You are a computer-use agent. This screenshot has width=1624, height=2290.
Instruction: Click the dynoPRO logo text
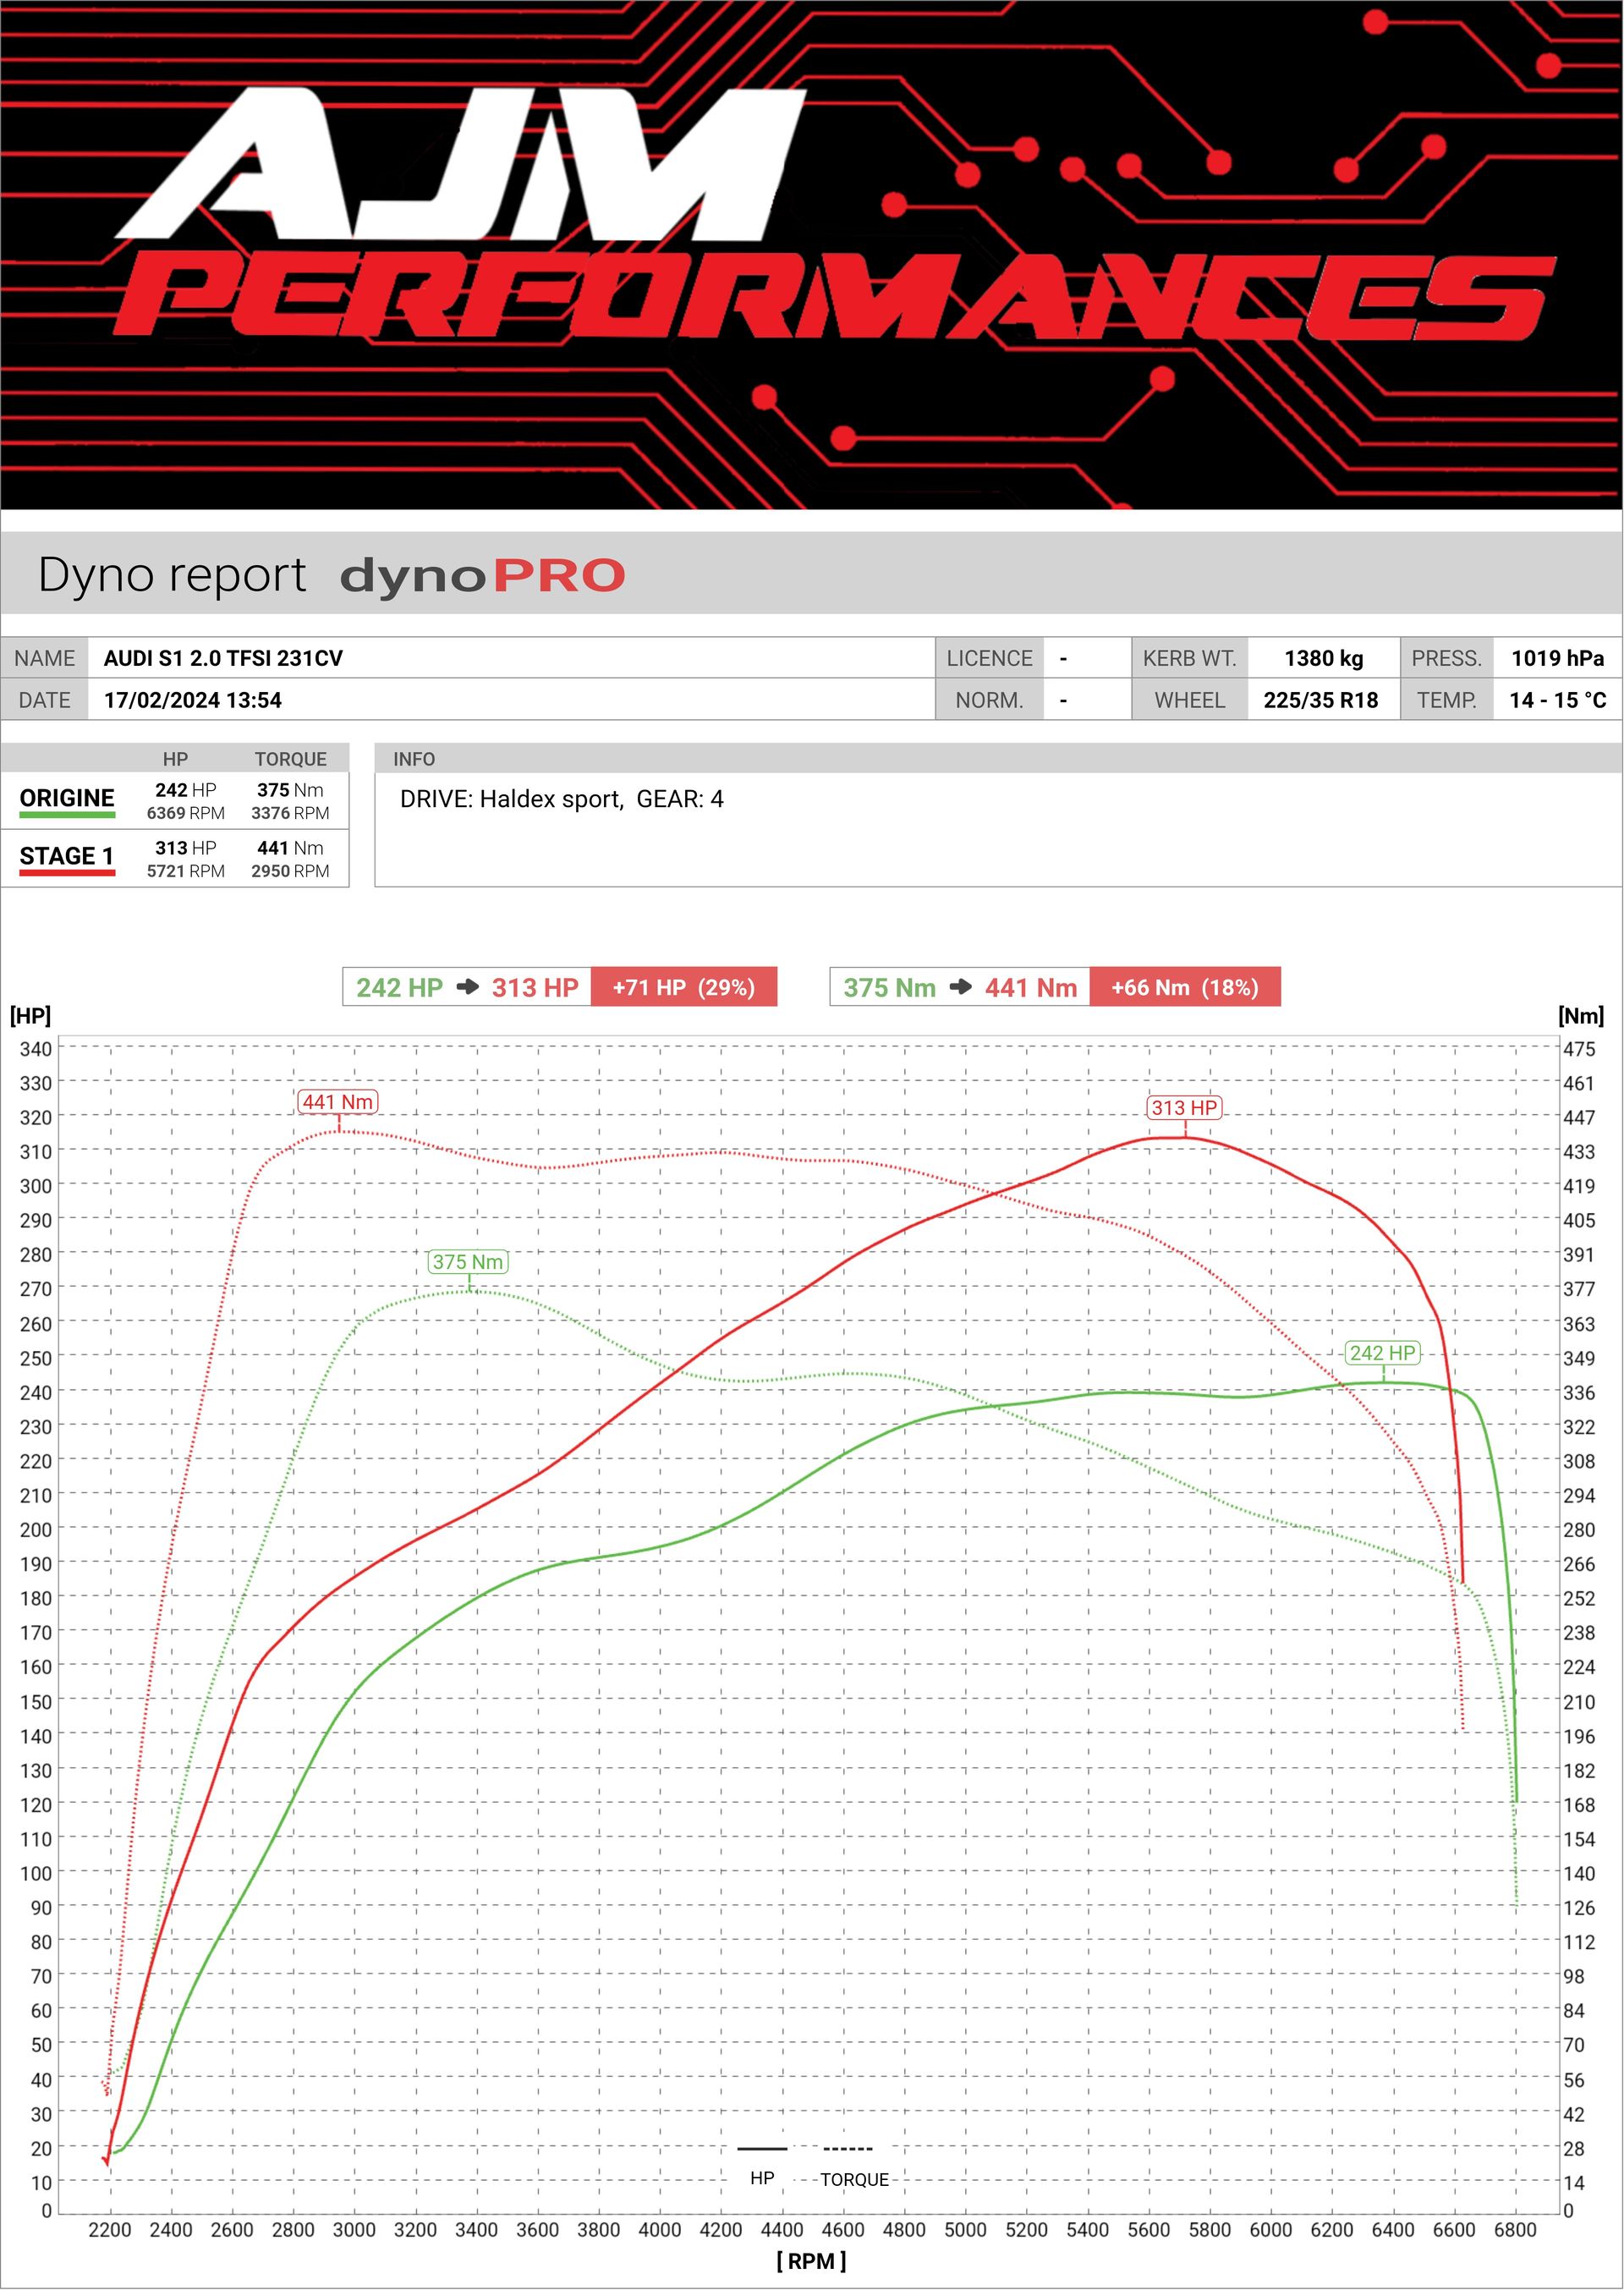(x=482, y=577)
